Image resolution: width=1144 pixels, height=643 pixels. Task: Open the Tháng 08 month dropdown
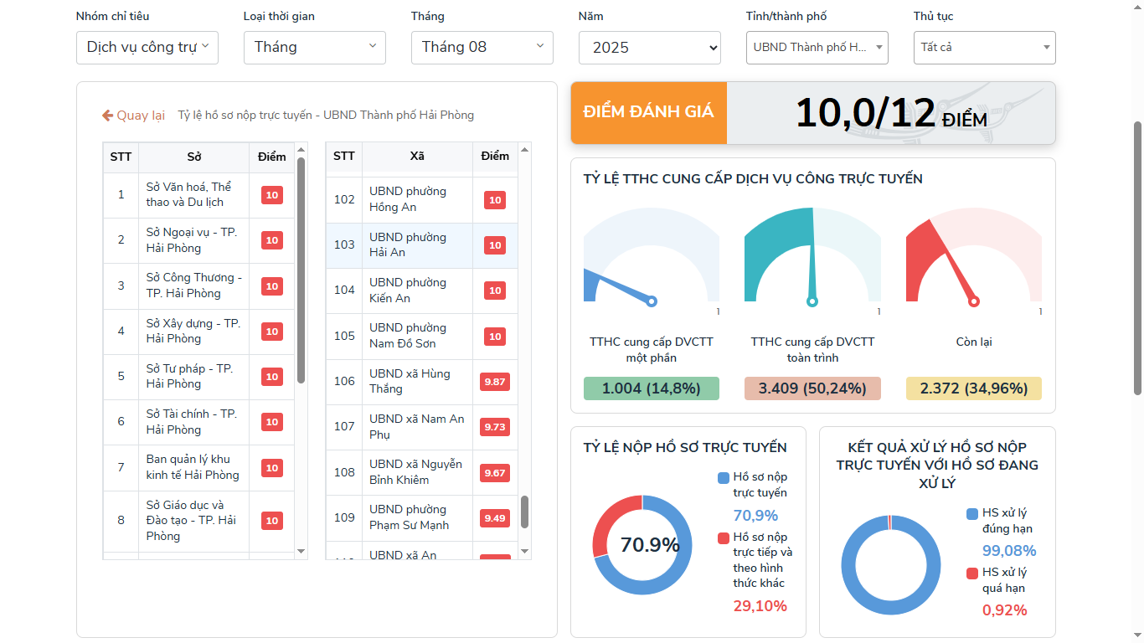(482, 48)
